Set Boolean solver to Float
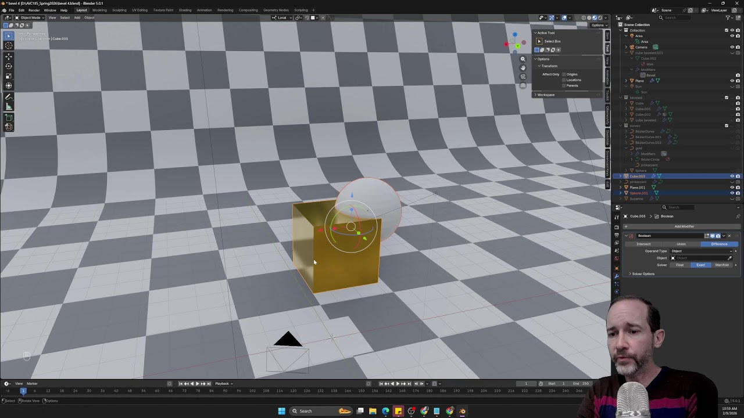744x418 pixels. click(679, 265)
